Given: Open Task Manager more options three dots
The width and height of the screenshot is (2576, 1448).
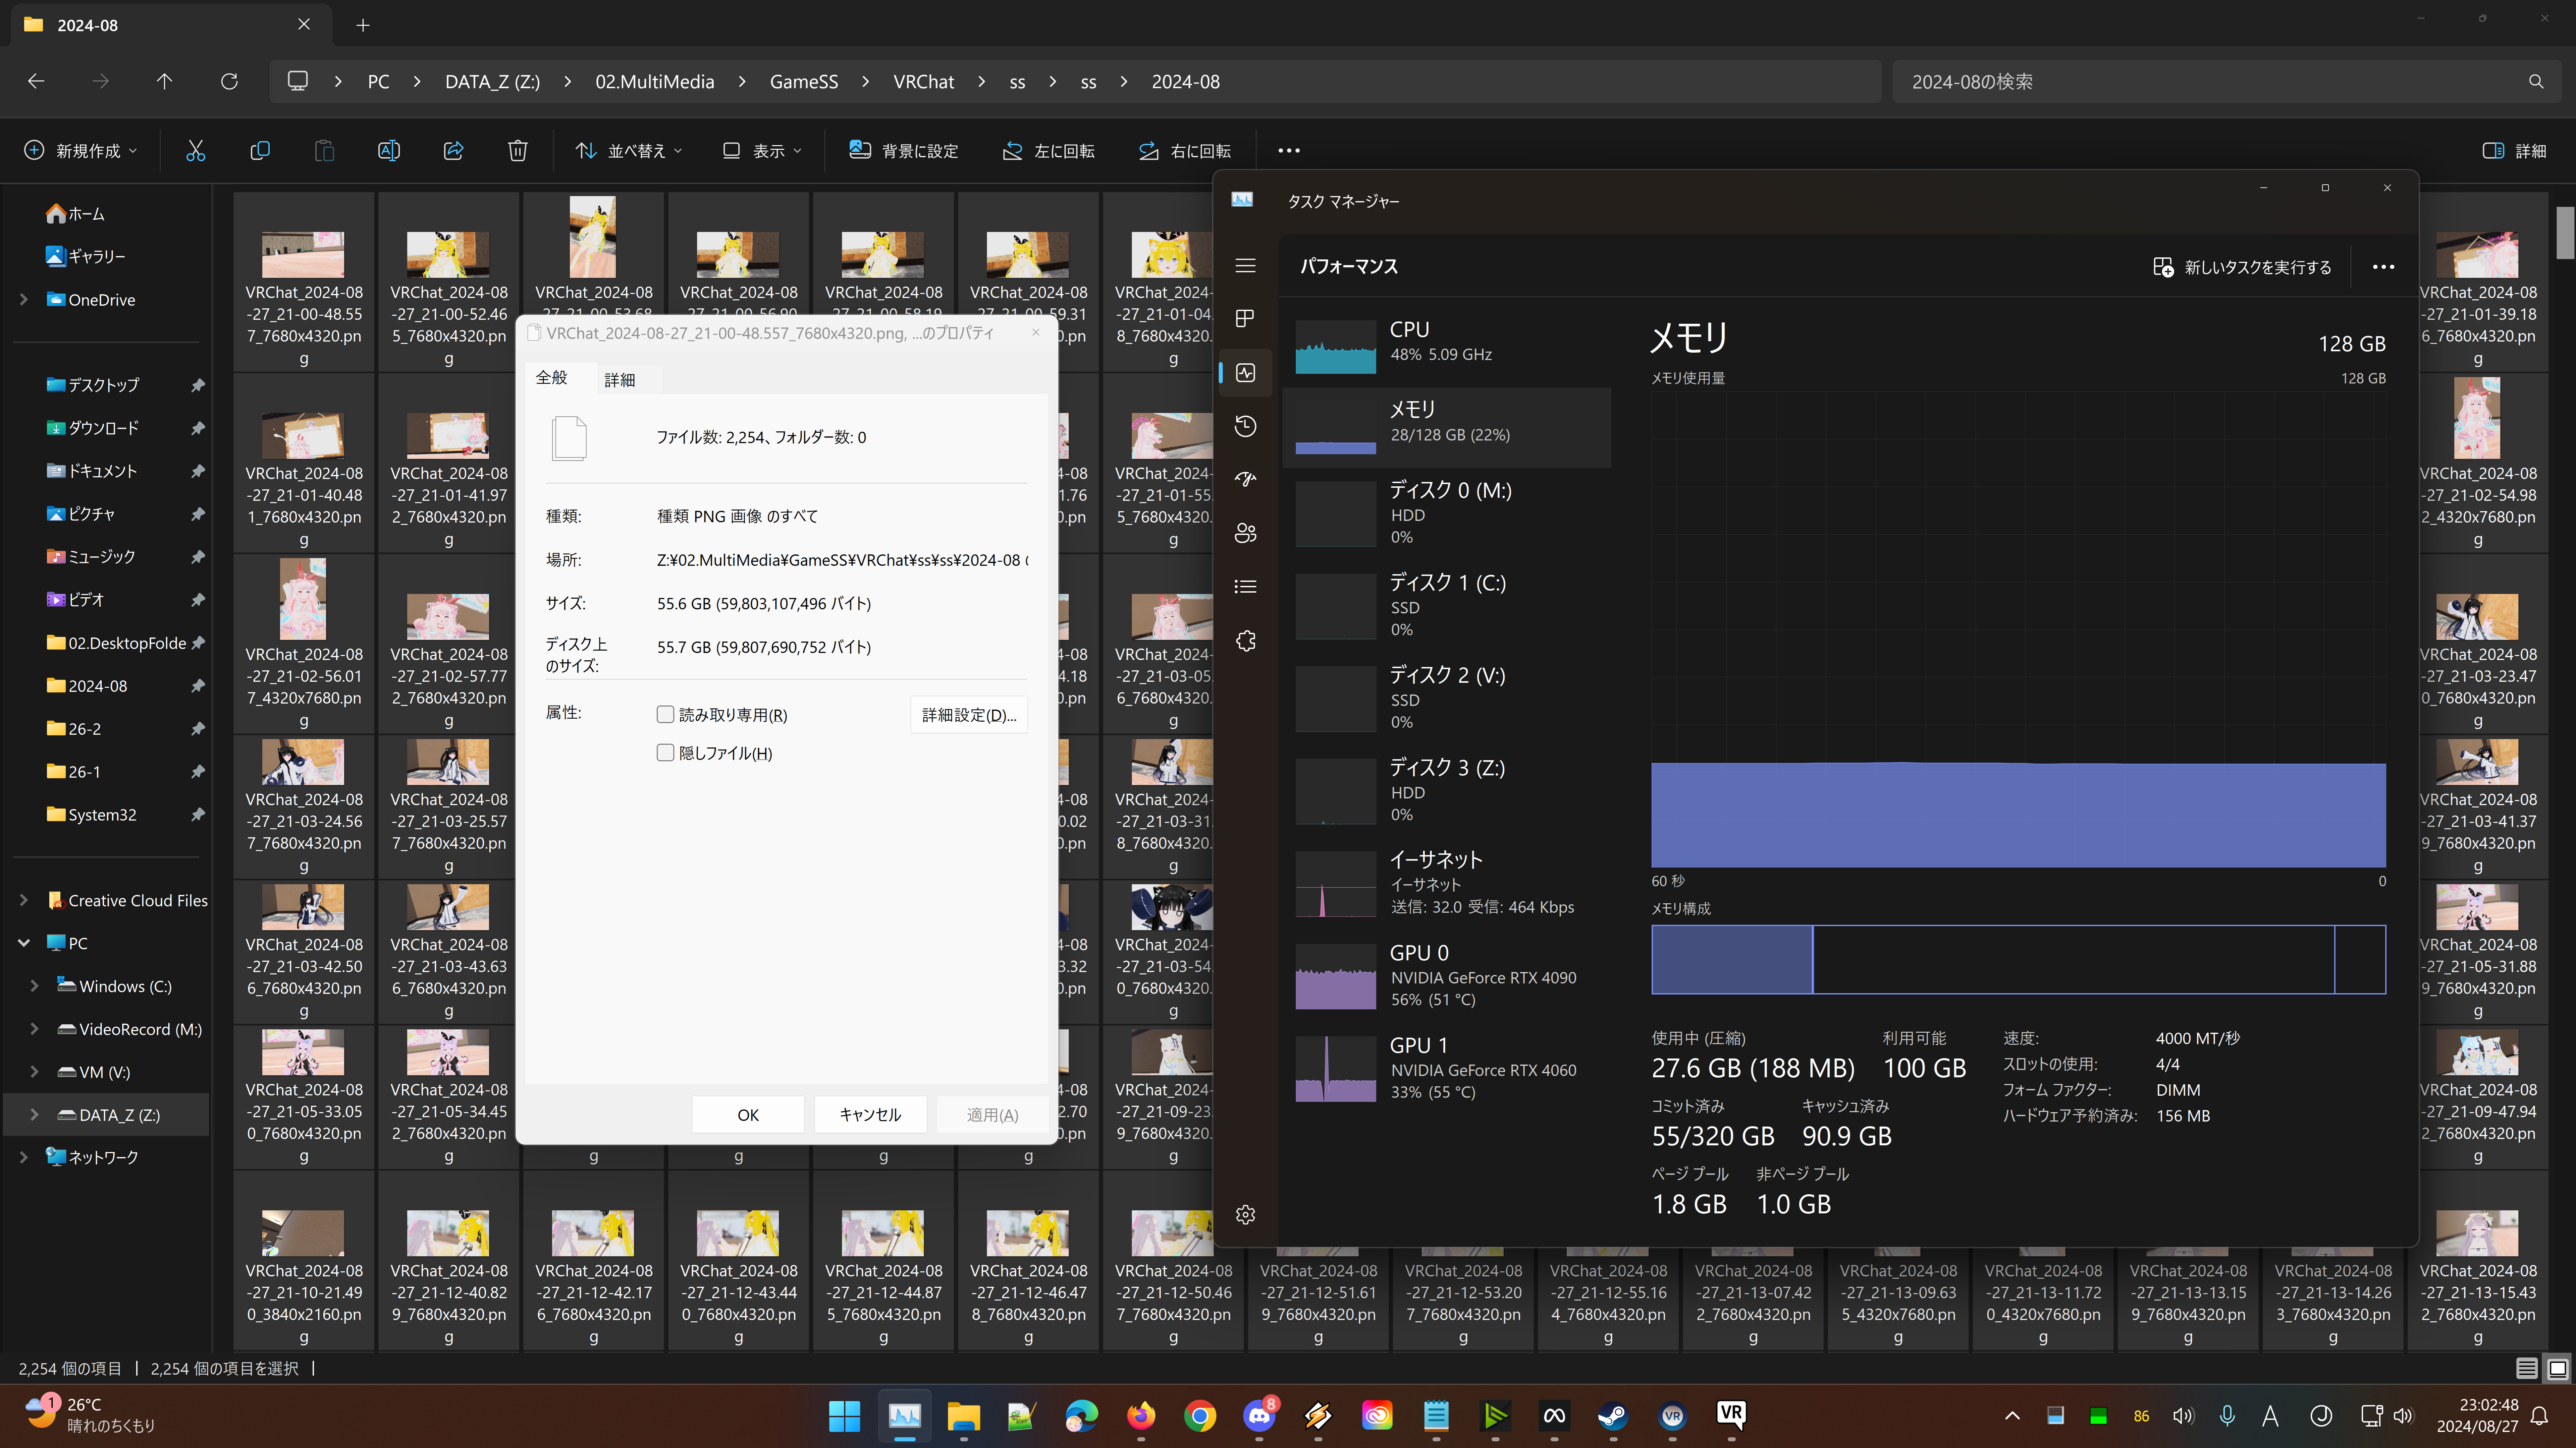Looking at the screenshot, I should click(2383, 267).
